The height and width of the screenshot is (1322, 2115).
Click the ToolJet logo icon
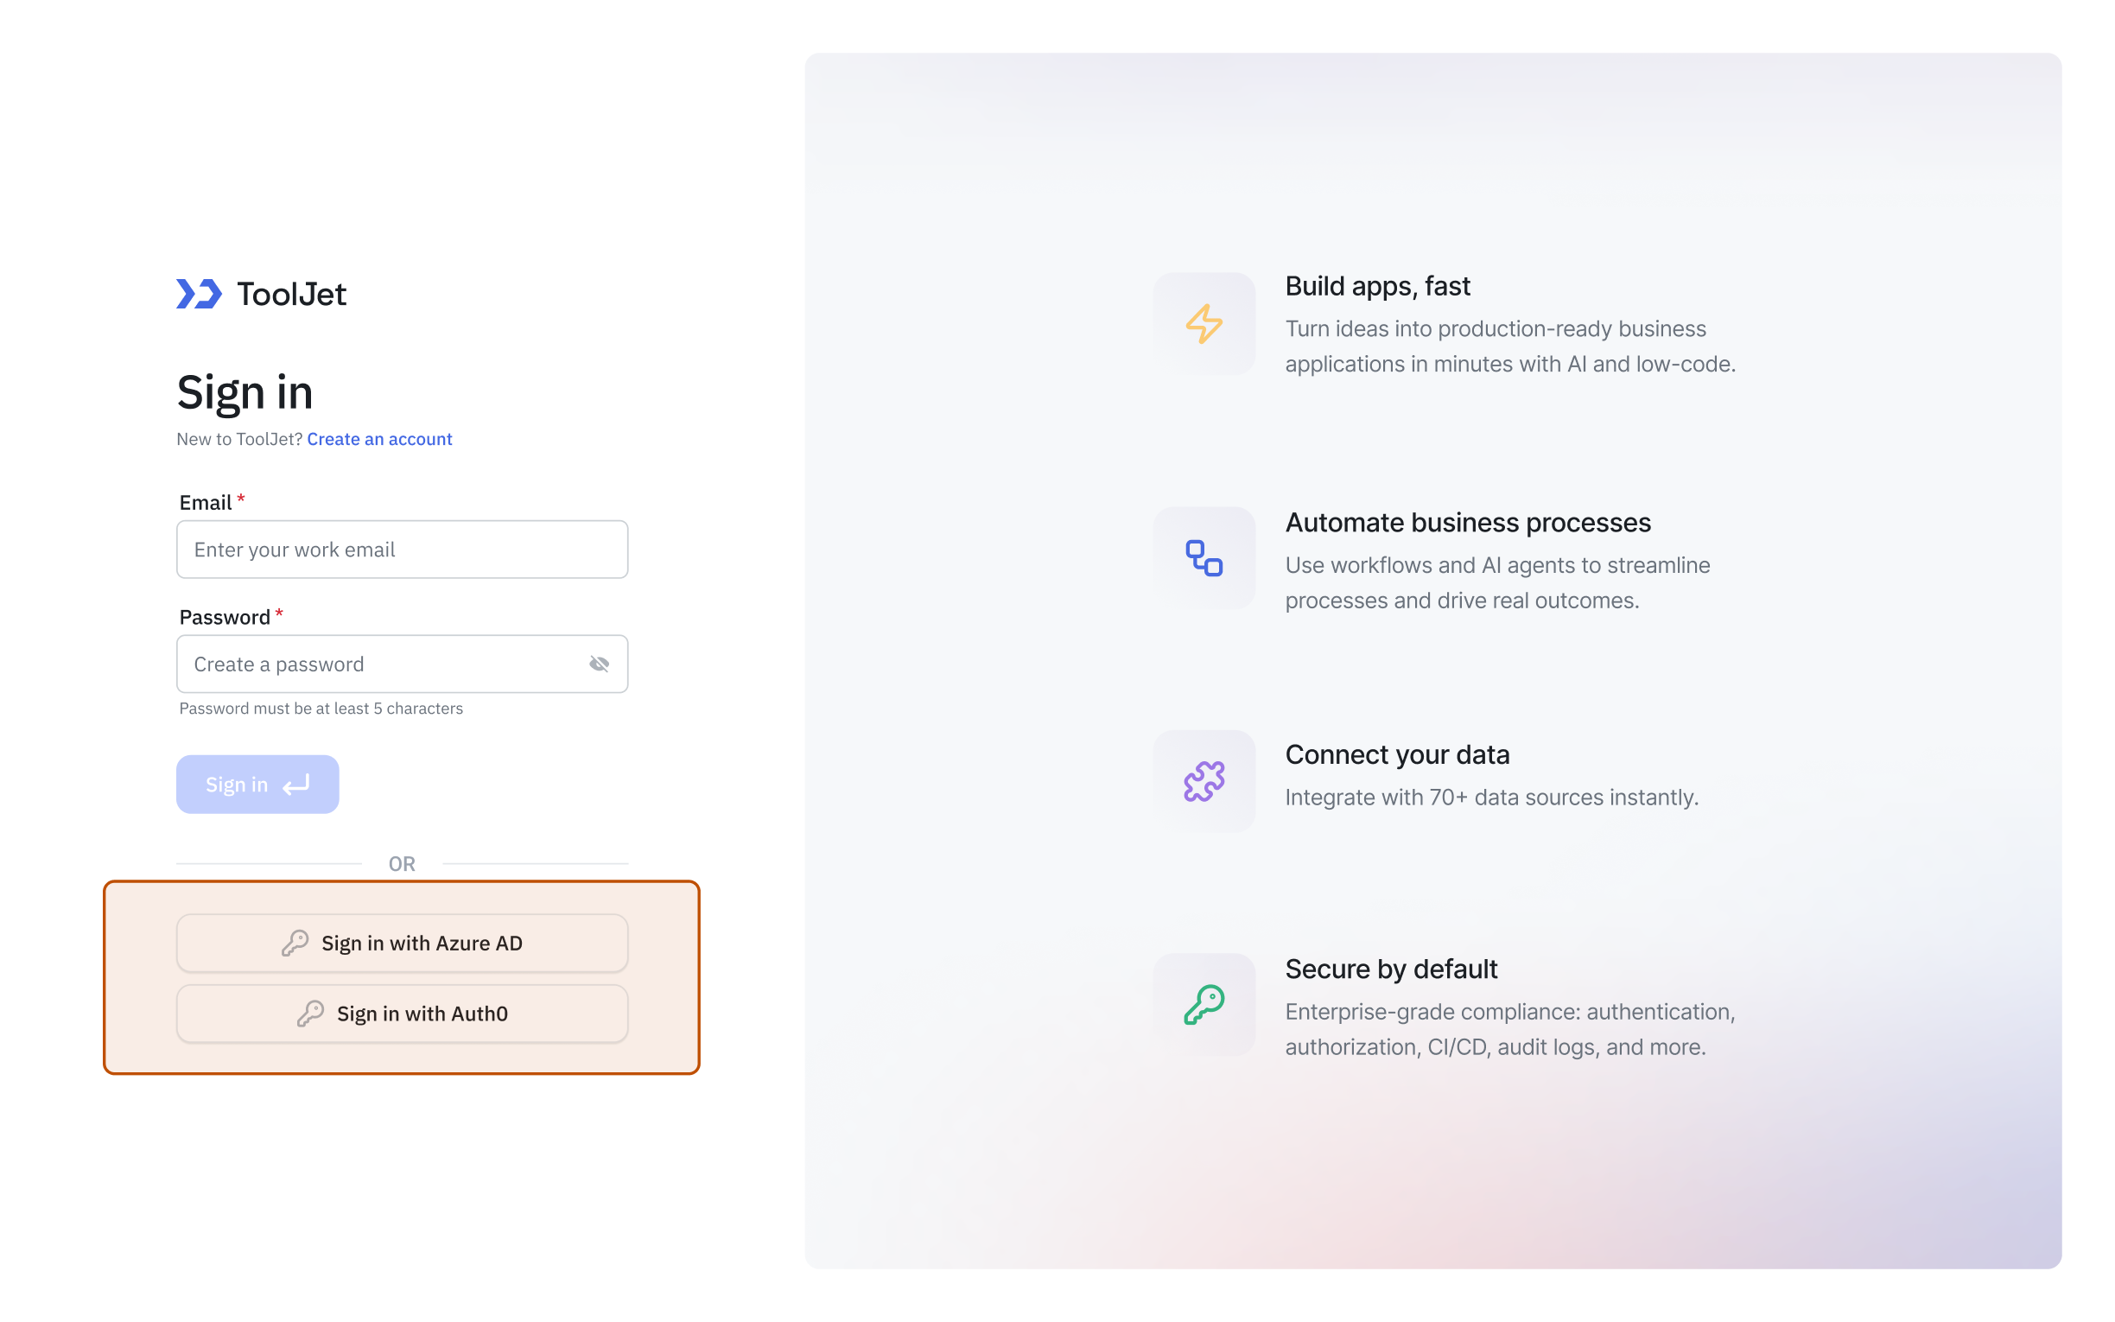pyautogui.click(x=199, y=294)
